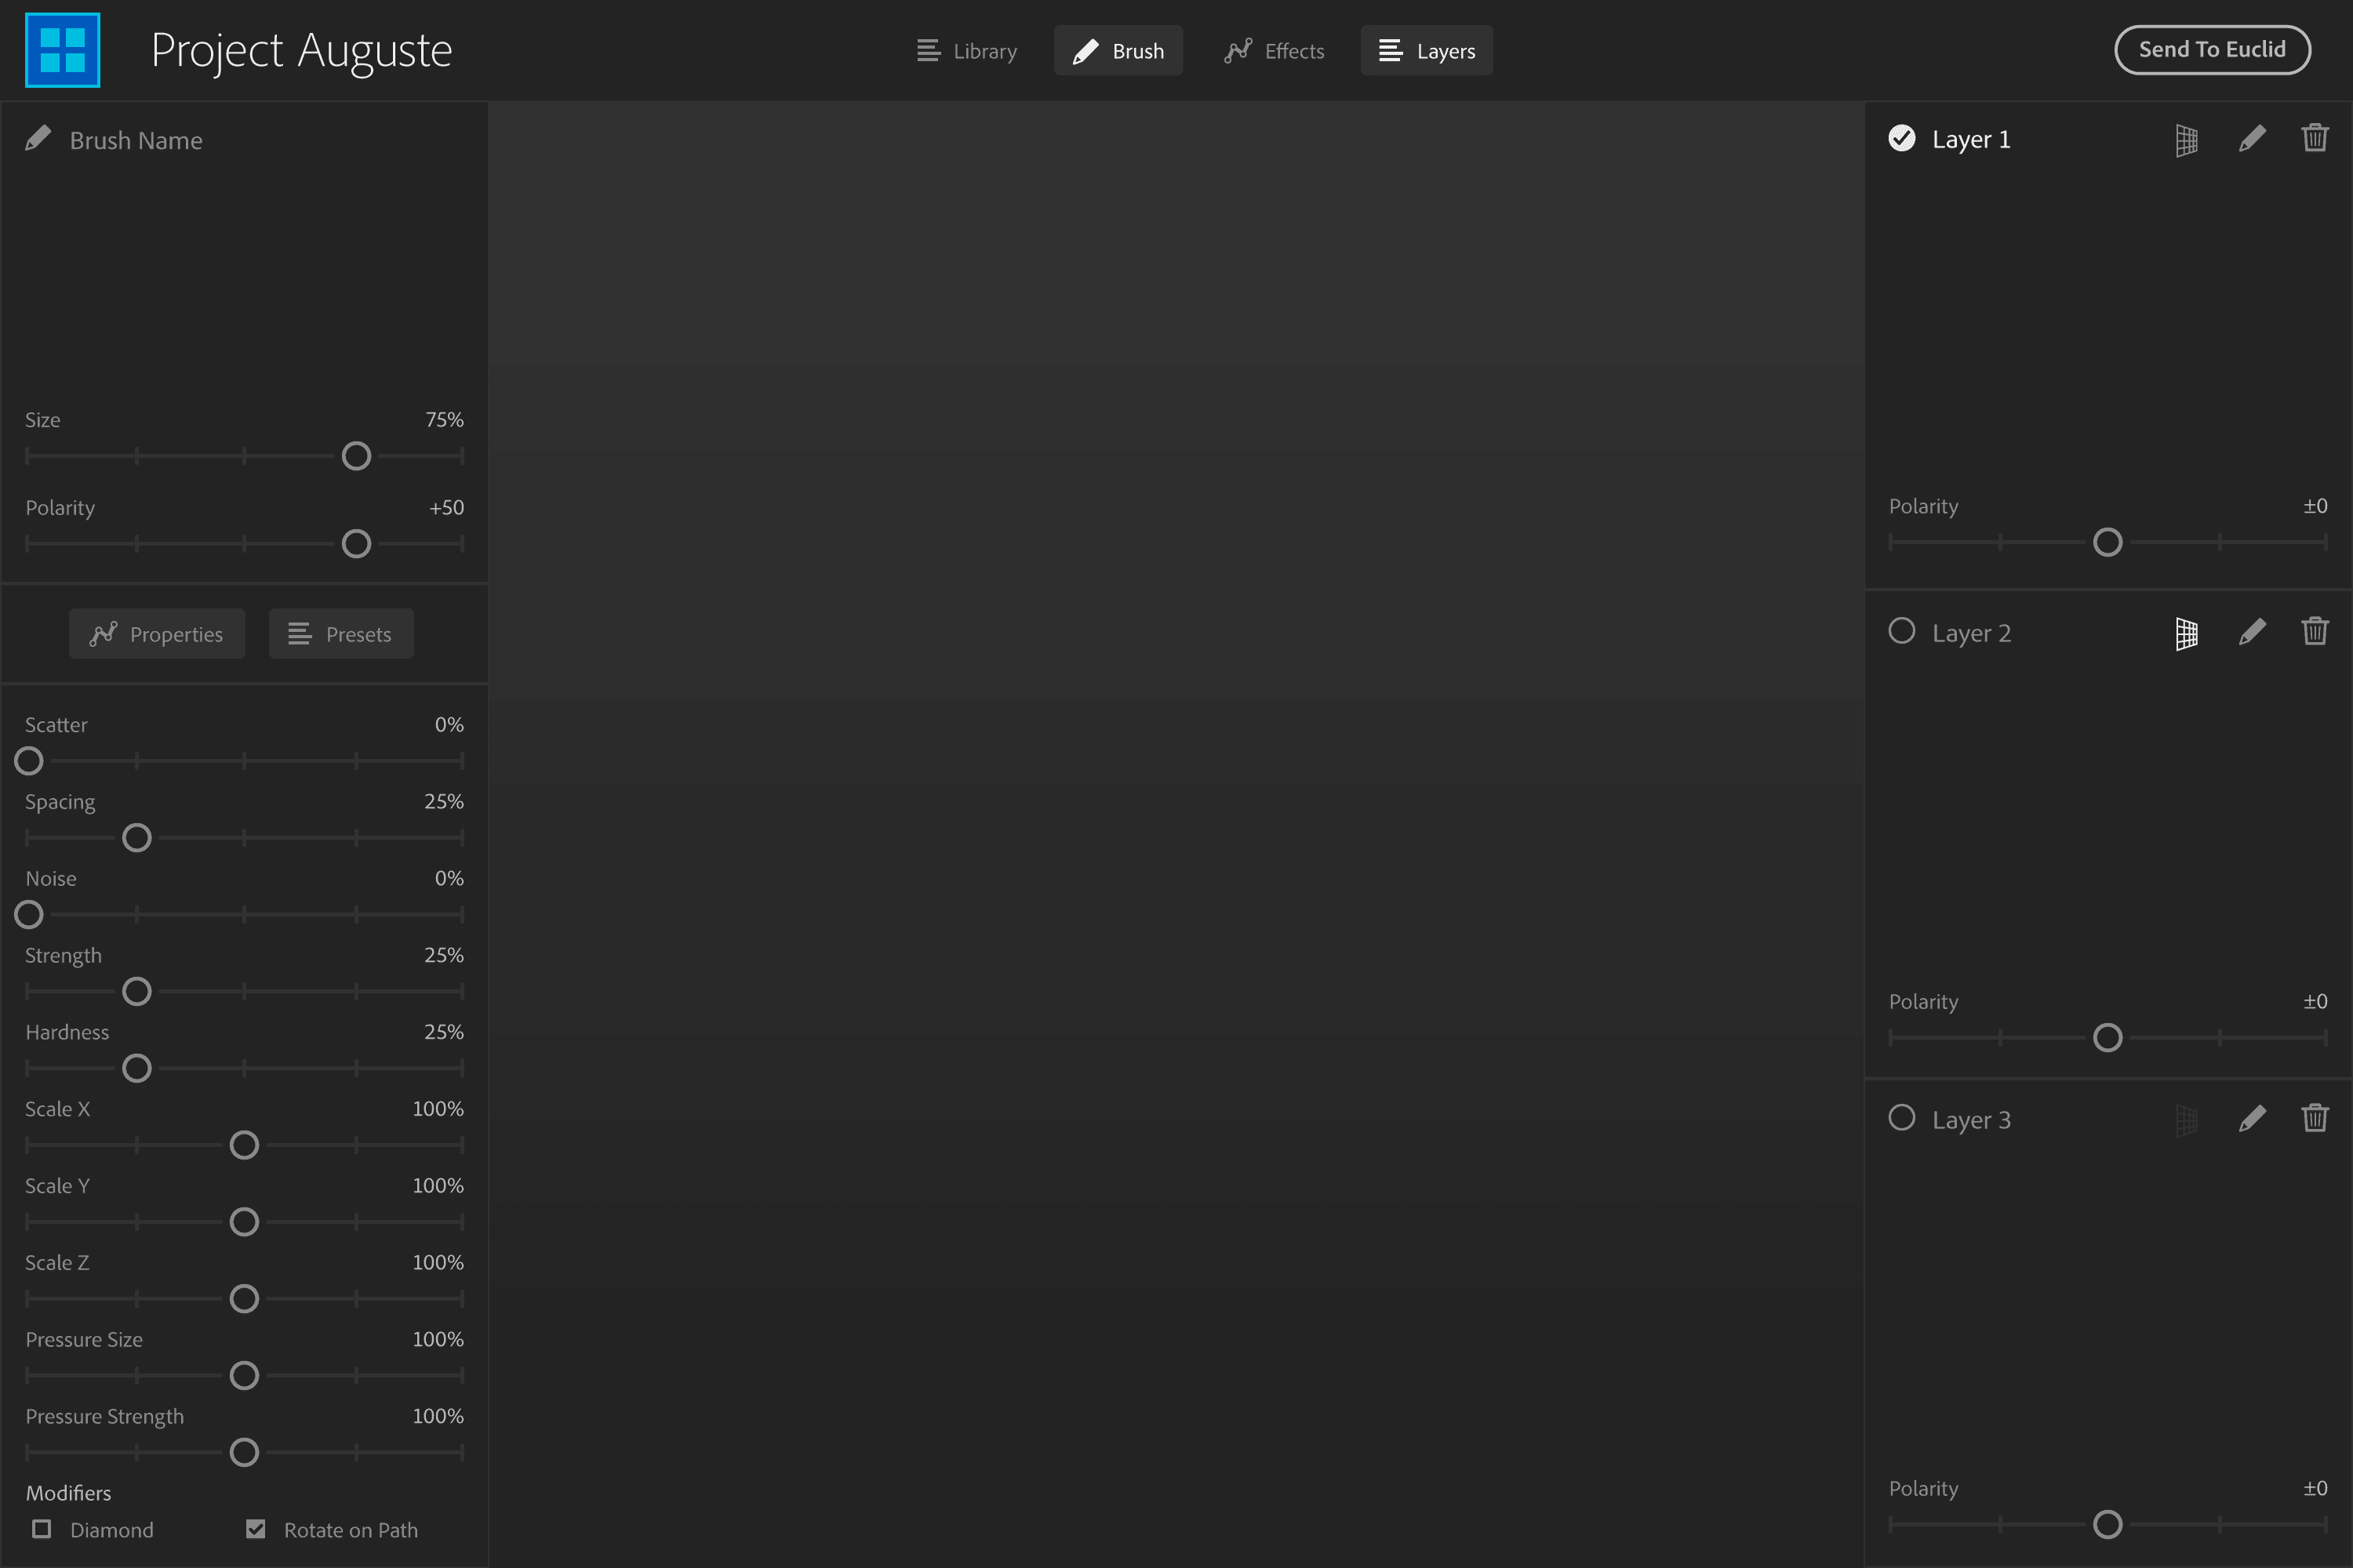Click Layer 2 grid mesh icon
2353x1568 pixels.
pos(2186,633)
